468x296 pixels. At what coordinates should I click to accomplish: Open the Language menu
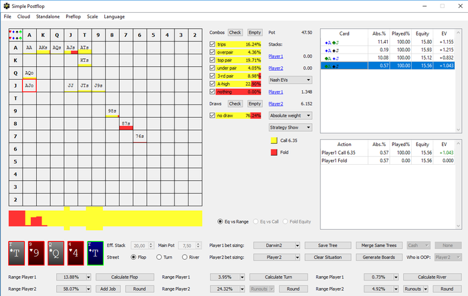pyautogui.click(x=114, y=17)
